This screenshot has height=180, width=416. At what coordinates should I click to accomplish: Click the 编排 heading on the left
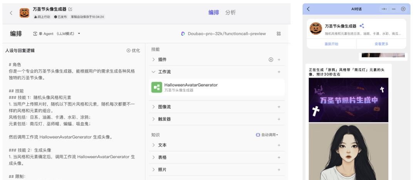pos(16,33)
